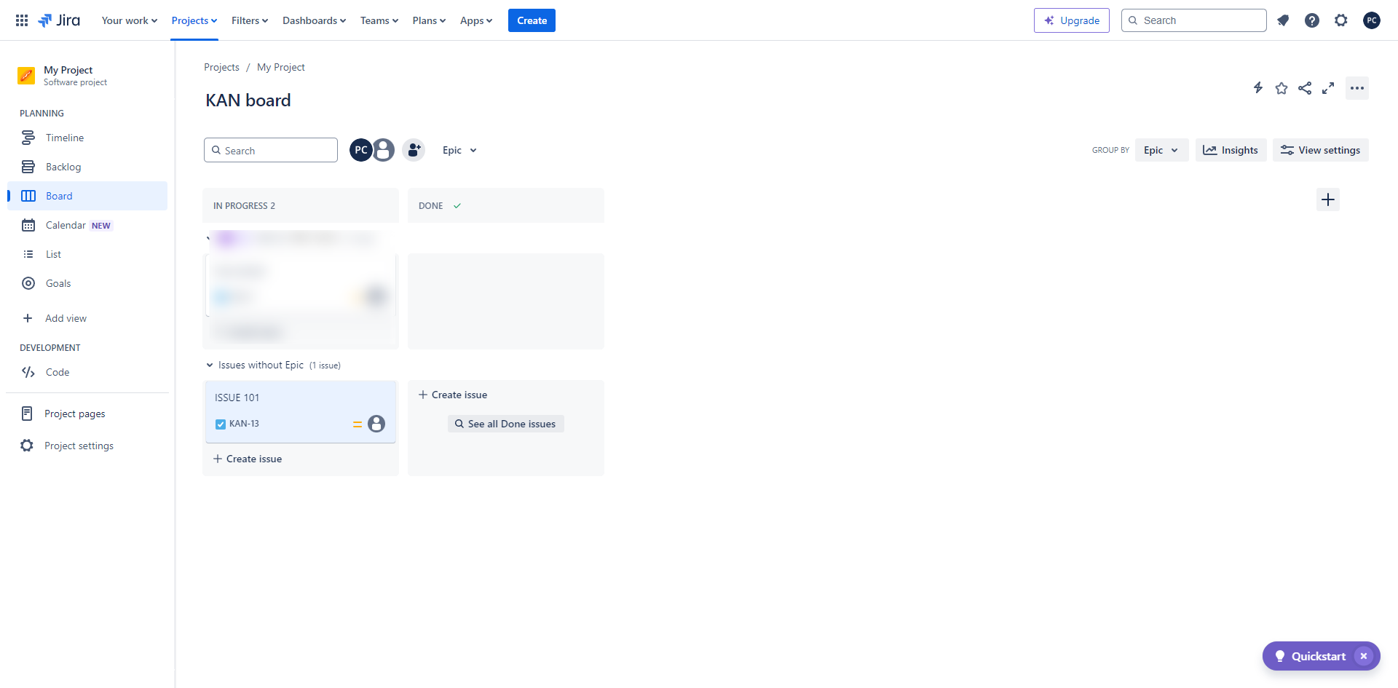1398x688 pixels.
Task: Open the settings gear icon
Action: pos(1341,20)
